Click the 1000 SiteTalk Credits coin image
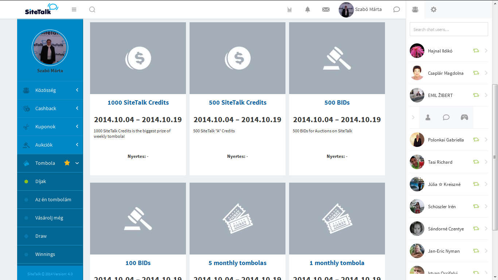 pos(138,58)
